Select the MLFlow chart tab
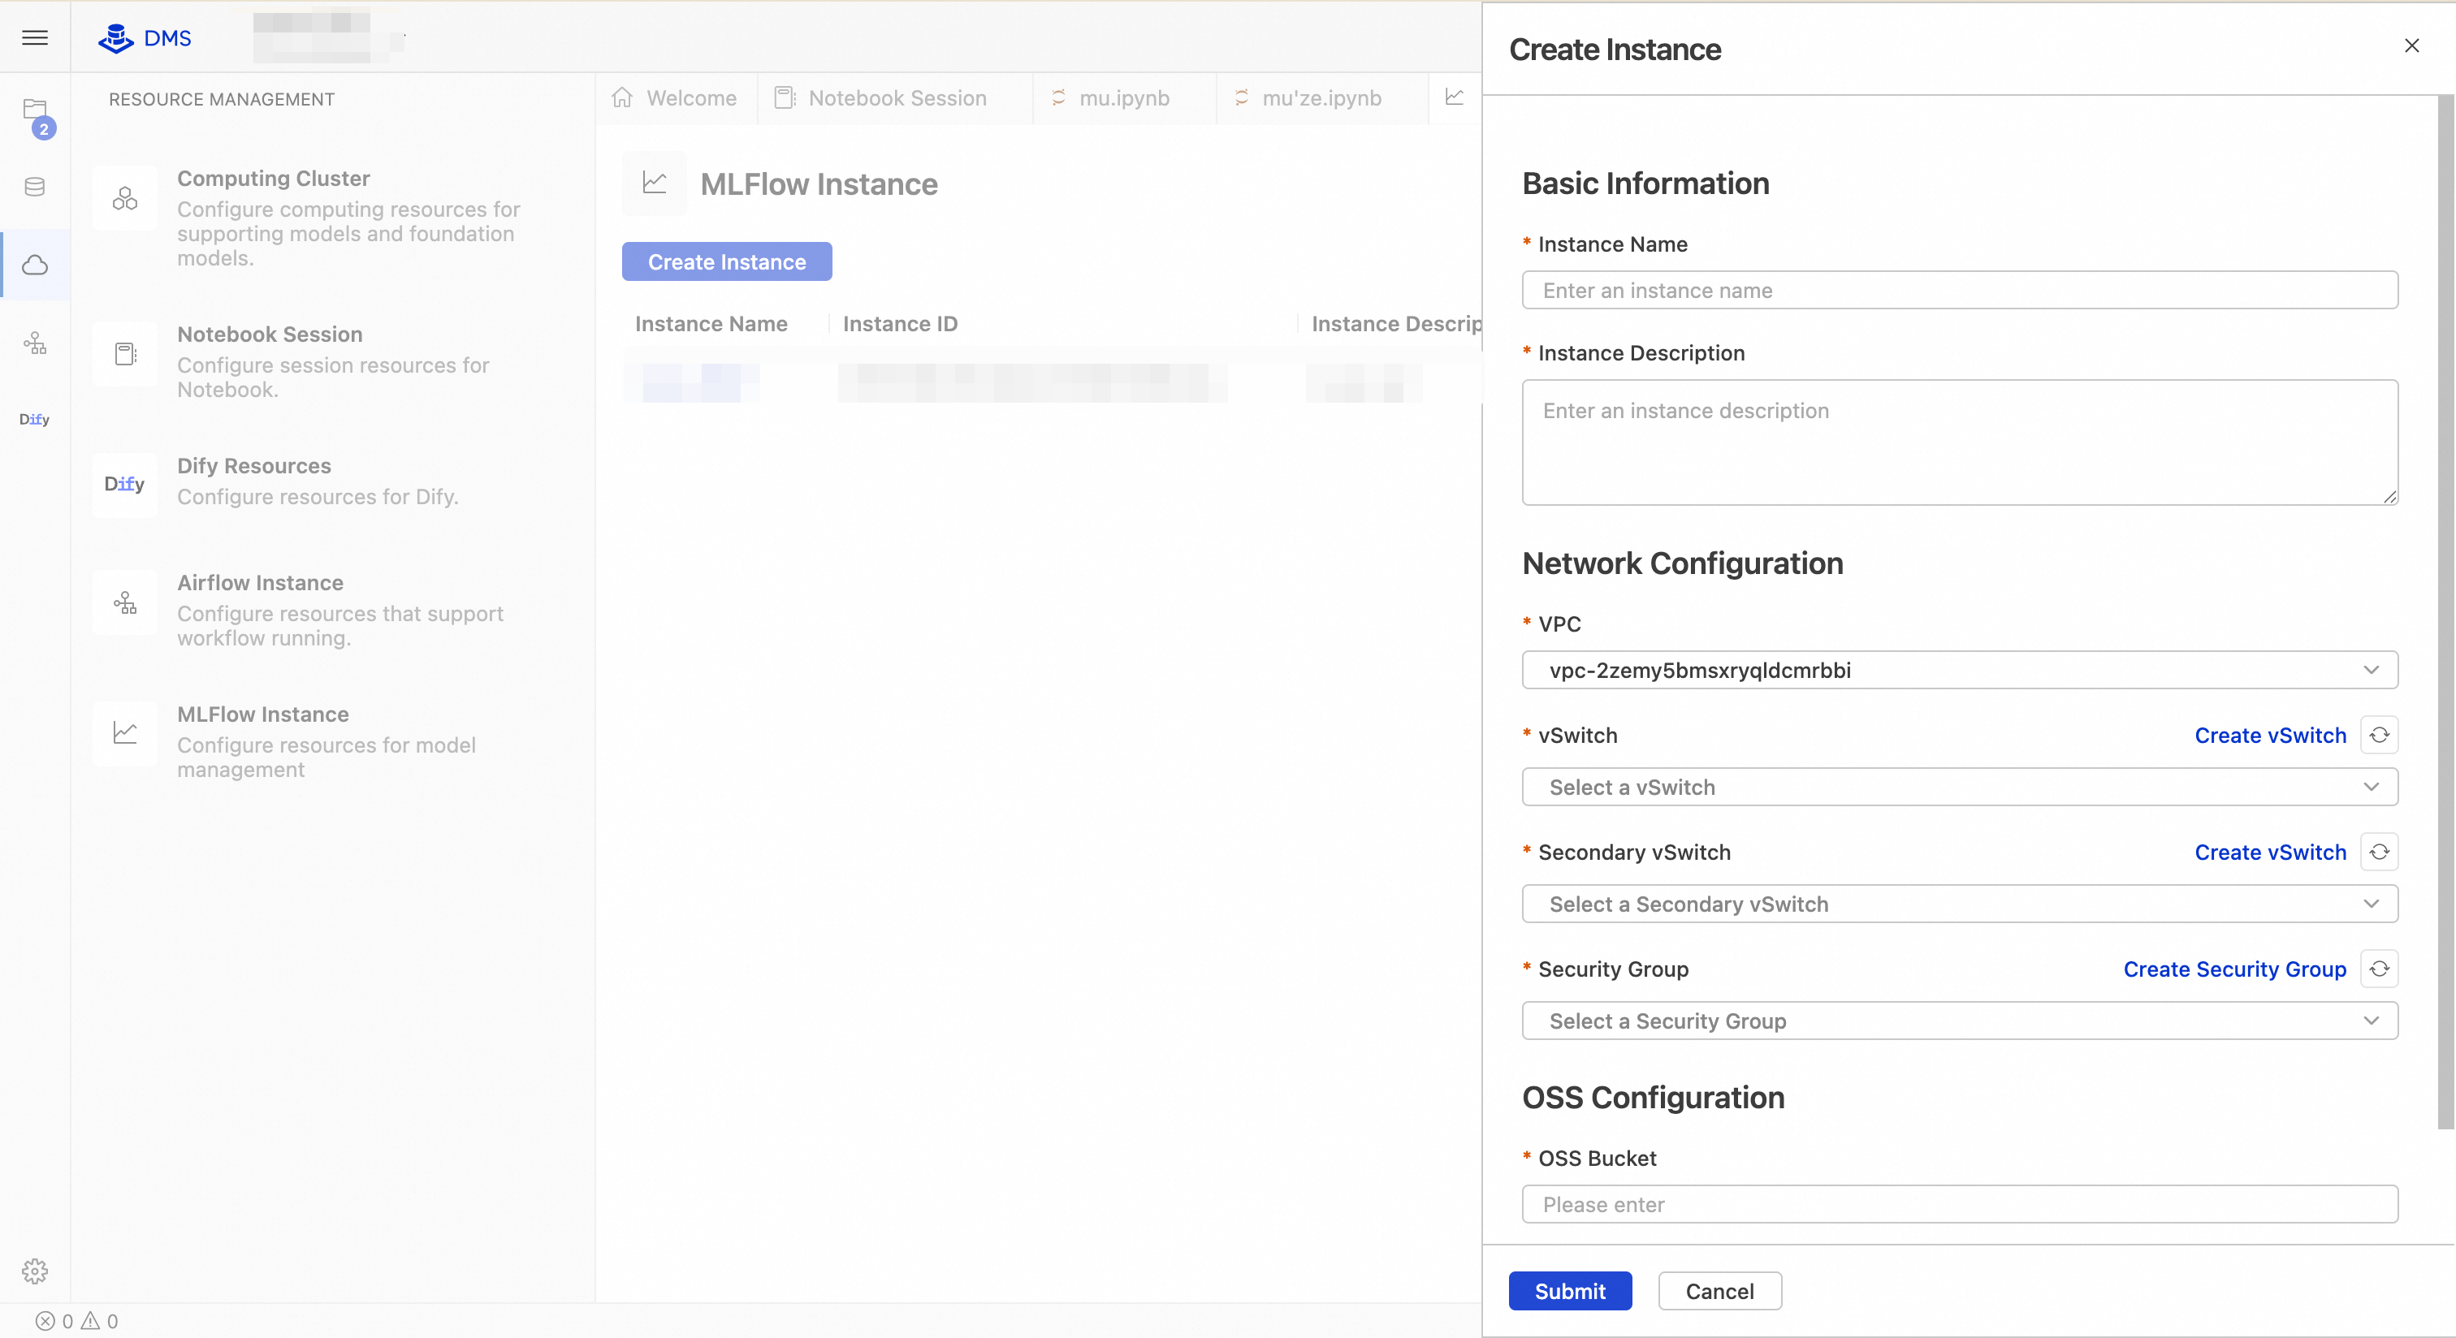Viewport: 2456px width, 1338px height. tap(1454, 98)
